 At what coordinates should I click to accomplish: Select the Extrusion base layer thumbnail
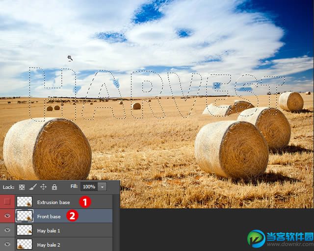(x=25, y=202)
